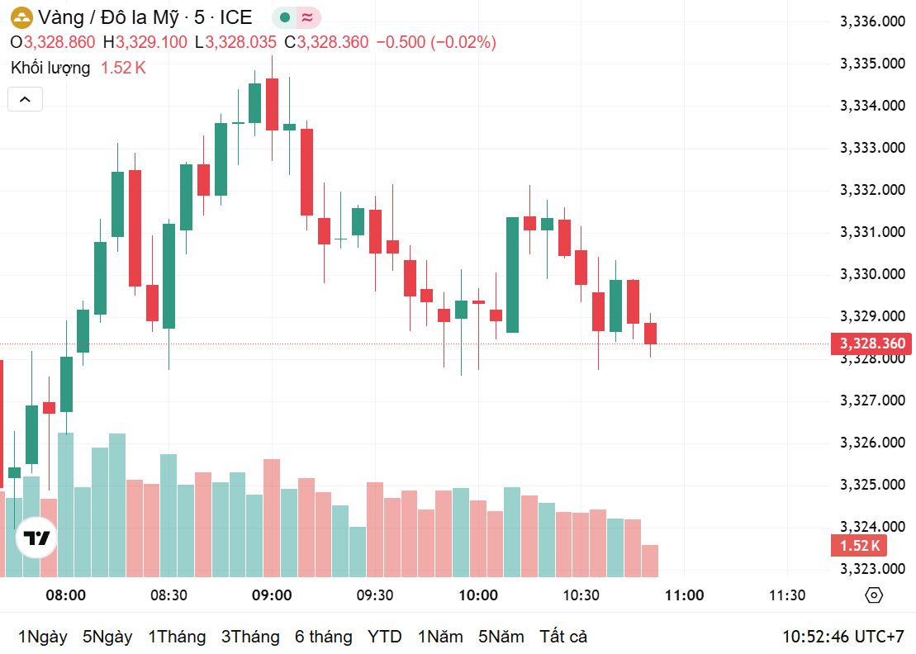
Task: Click the 3,328.360 current price label
Action: pyautogui.click(x=871, y=344)
